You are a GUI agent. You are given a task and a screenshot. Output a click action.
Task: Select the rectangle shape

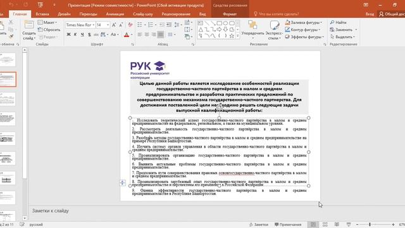tap(220, 23)
